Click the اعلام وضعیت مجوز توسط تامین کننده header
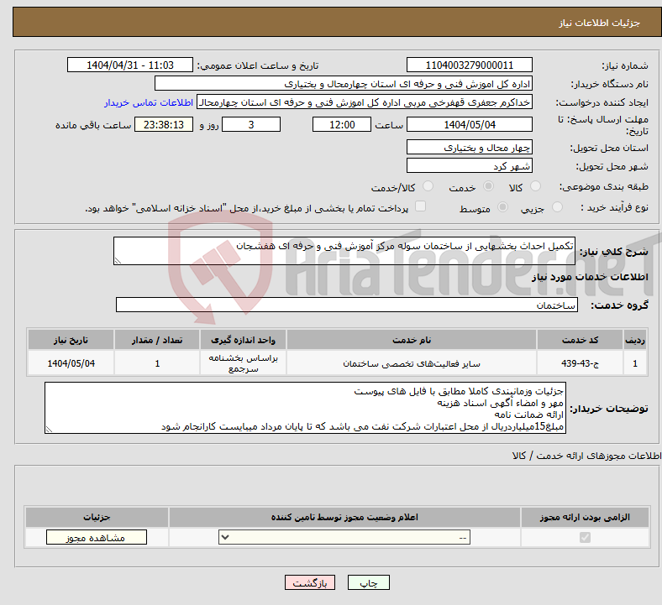Image resolution: width=662 pixels, height=605 pixels. pyautogui.click(x=344, y=517)
